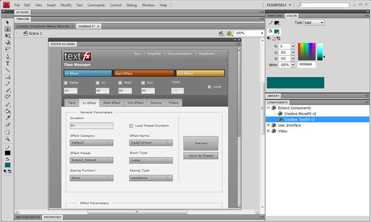The width and height of the screenshot is (371, 222).
Task: Select the Lasso tool
Action: [7, 49]
